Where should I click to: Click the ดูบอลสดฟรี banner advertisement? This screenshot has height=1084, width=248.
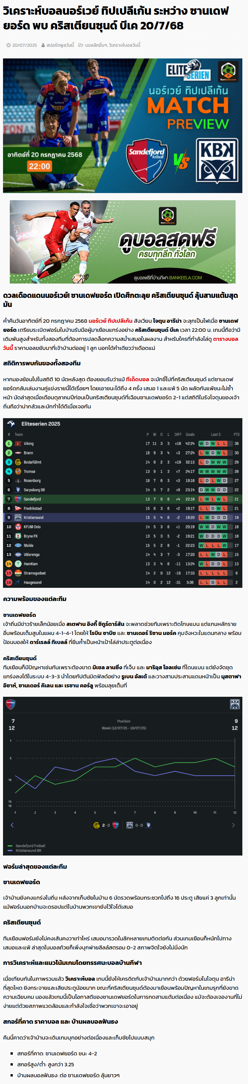click(x=122, y=242)
